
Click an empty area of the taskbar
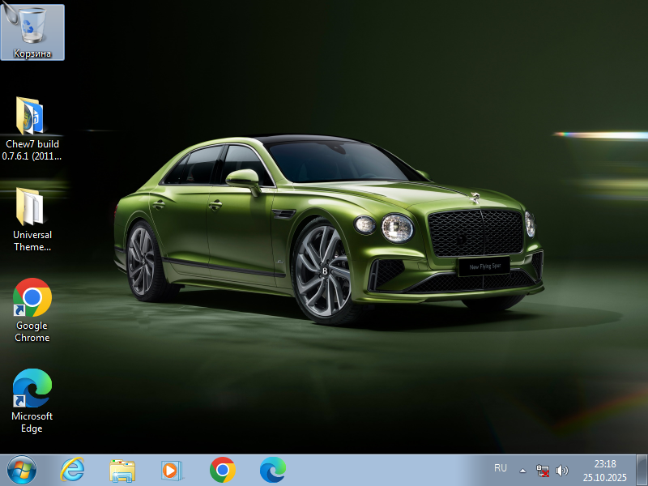tap(389, 470)
